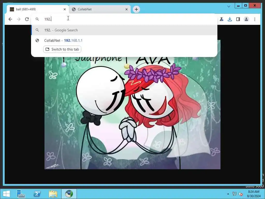265x199 pixels.
Task: Open File Explorer from taskbar
Action: pos(53,194)
